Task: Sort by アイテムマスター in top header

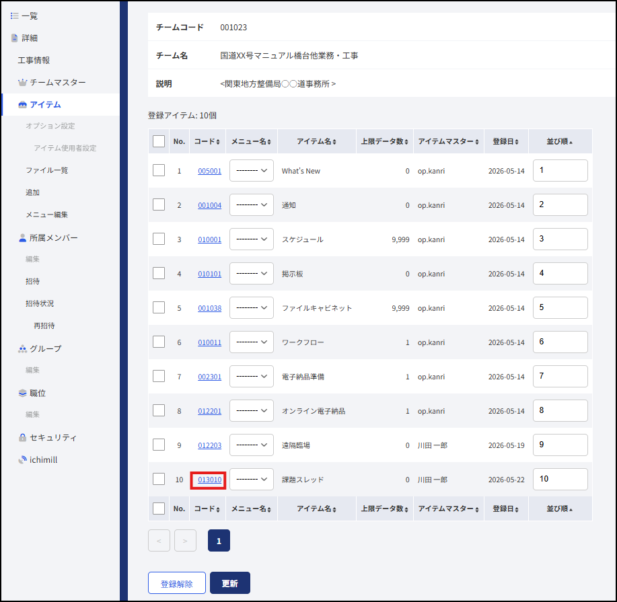Action: [x=448, y=141]
